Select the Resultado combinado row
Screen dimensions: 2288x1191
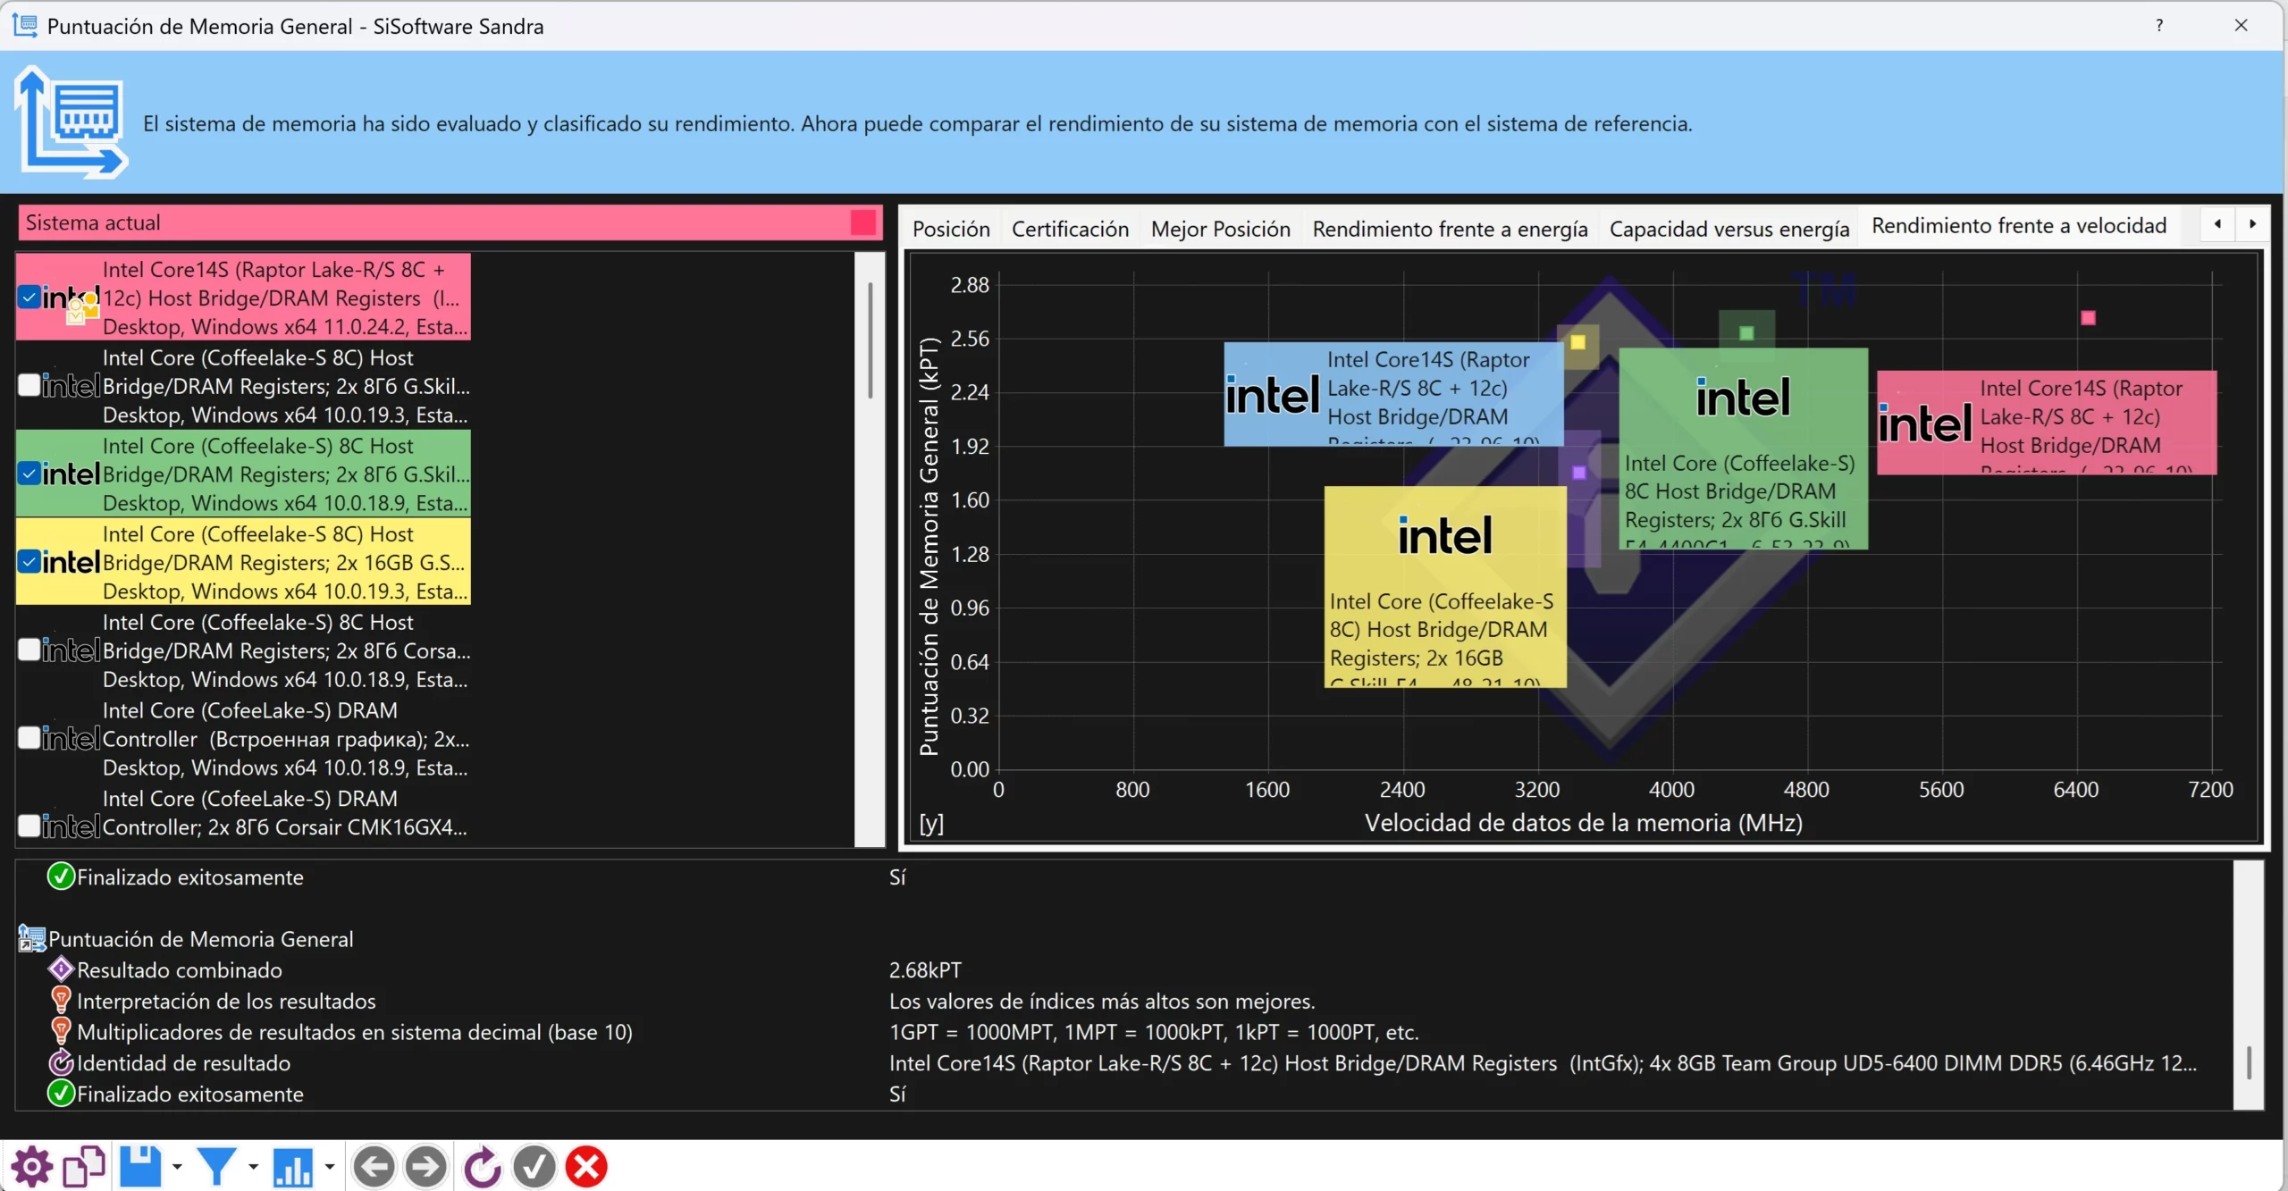pyautogui.click(x=1124, y=969)
